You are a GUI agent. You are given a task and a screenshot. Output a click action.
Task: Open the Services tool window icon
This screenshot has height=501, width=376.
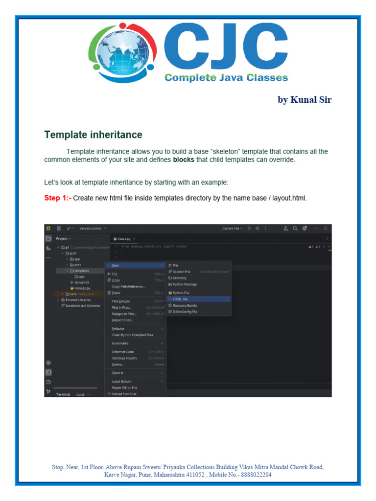48,363
